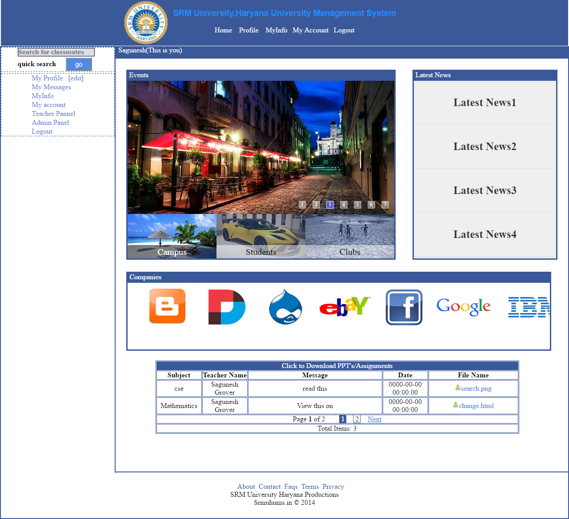
Task: Go to page 2 of downloads table
Action: pyautogui.click(x=357, y=419)
